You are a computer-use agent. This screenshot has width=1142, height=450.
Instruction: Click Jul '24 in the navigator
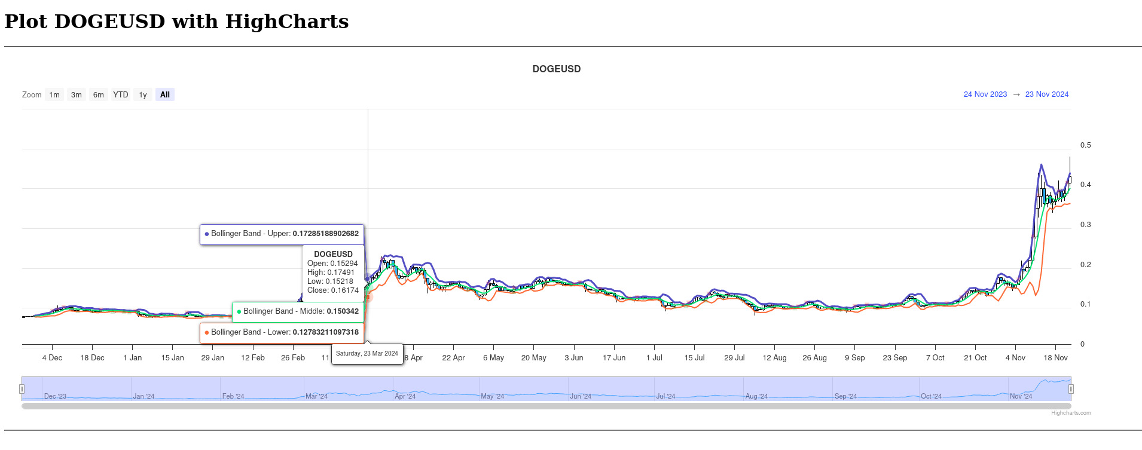(x=665, y=396)
